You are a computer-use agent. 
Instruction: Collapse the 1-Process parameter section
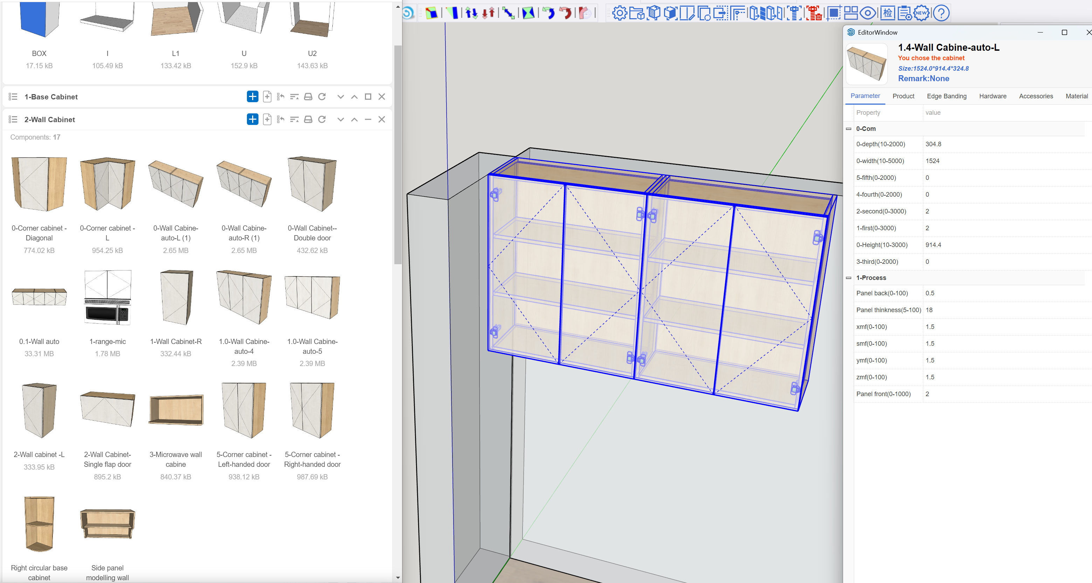click(849, 278)
